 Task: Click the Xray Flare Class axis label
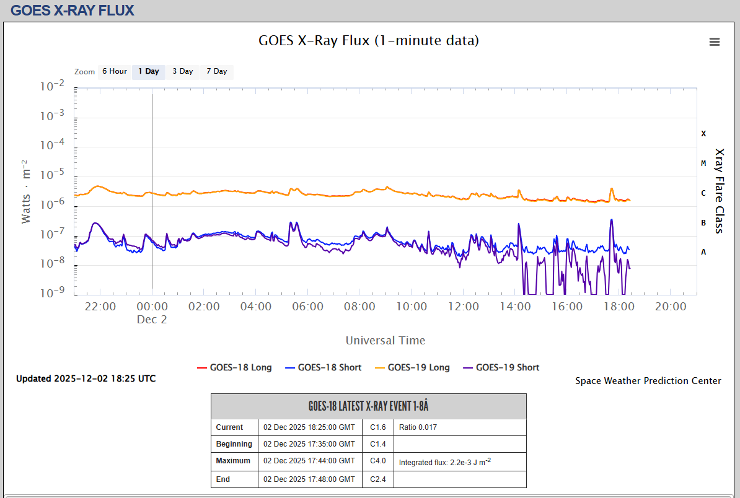click(x=719, y=190)
